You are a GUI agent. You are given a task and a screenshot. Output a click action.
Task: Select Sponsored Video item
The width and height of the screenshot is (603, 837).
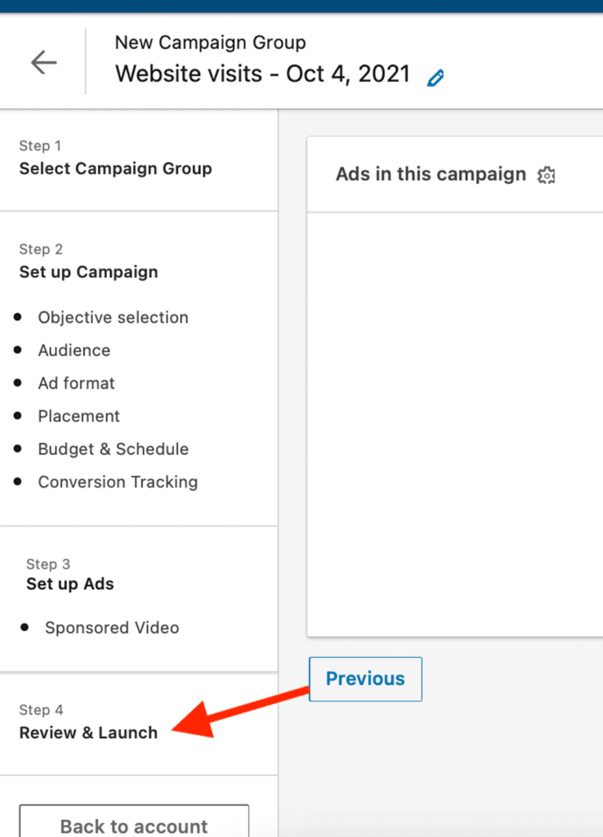point(112,628)
